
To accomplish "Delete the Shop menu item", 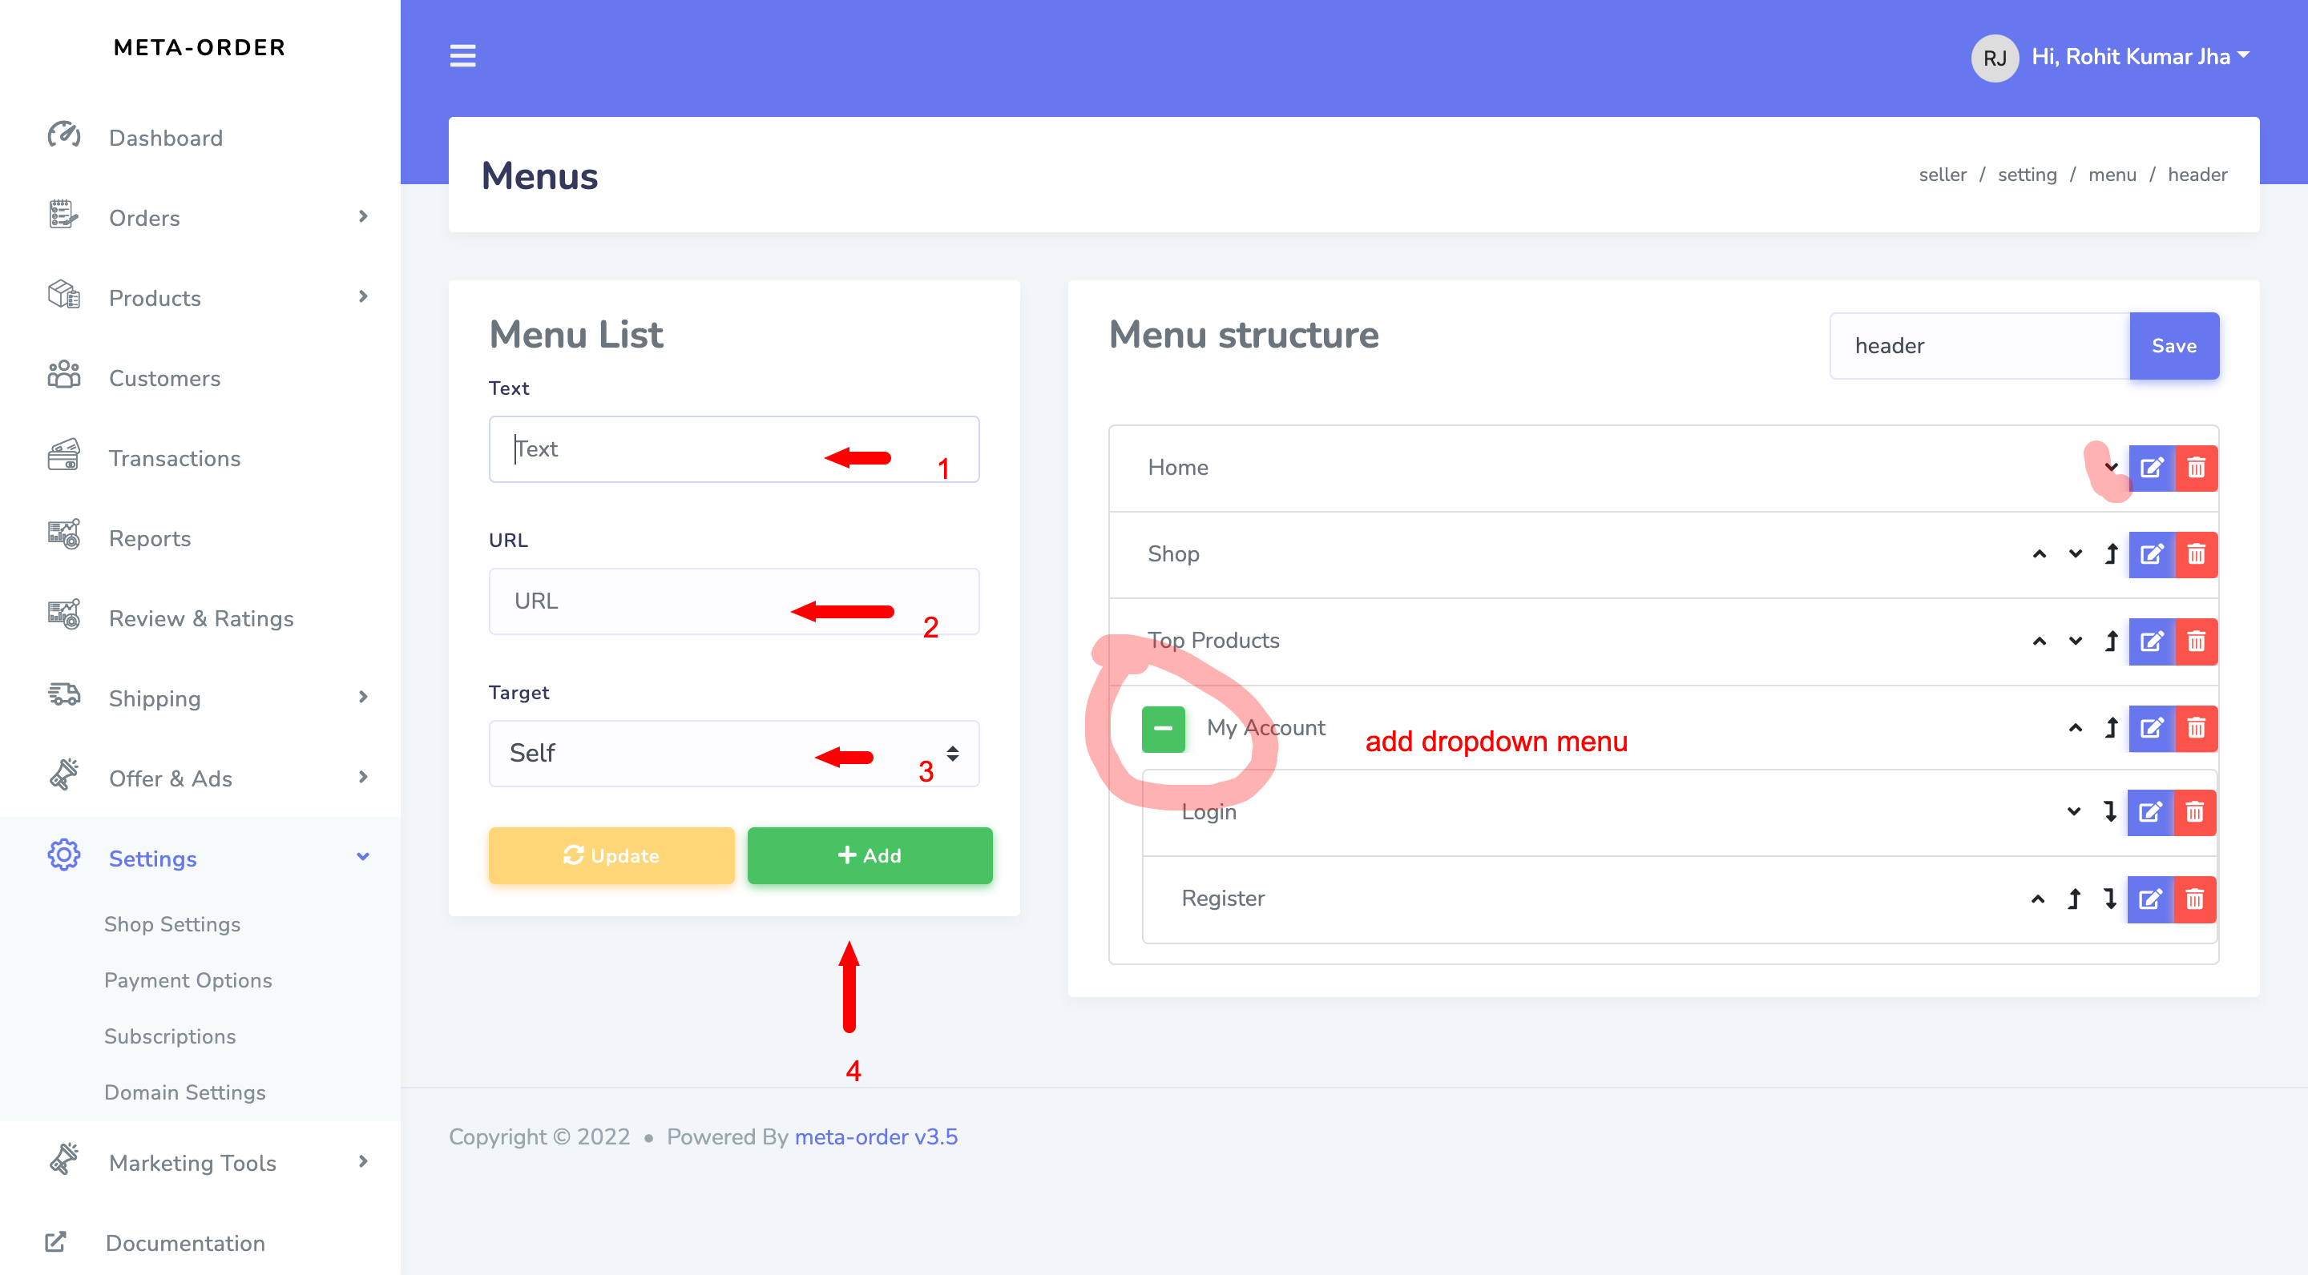I will coord(2195,554).
